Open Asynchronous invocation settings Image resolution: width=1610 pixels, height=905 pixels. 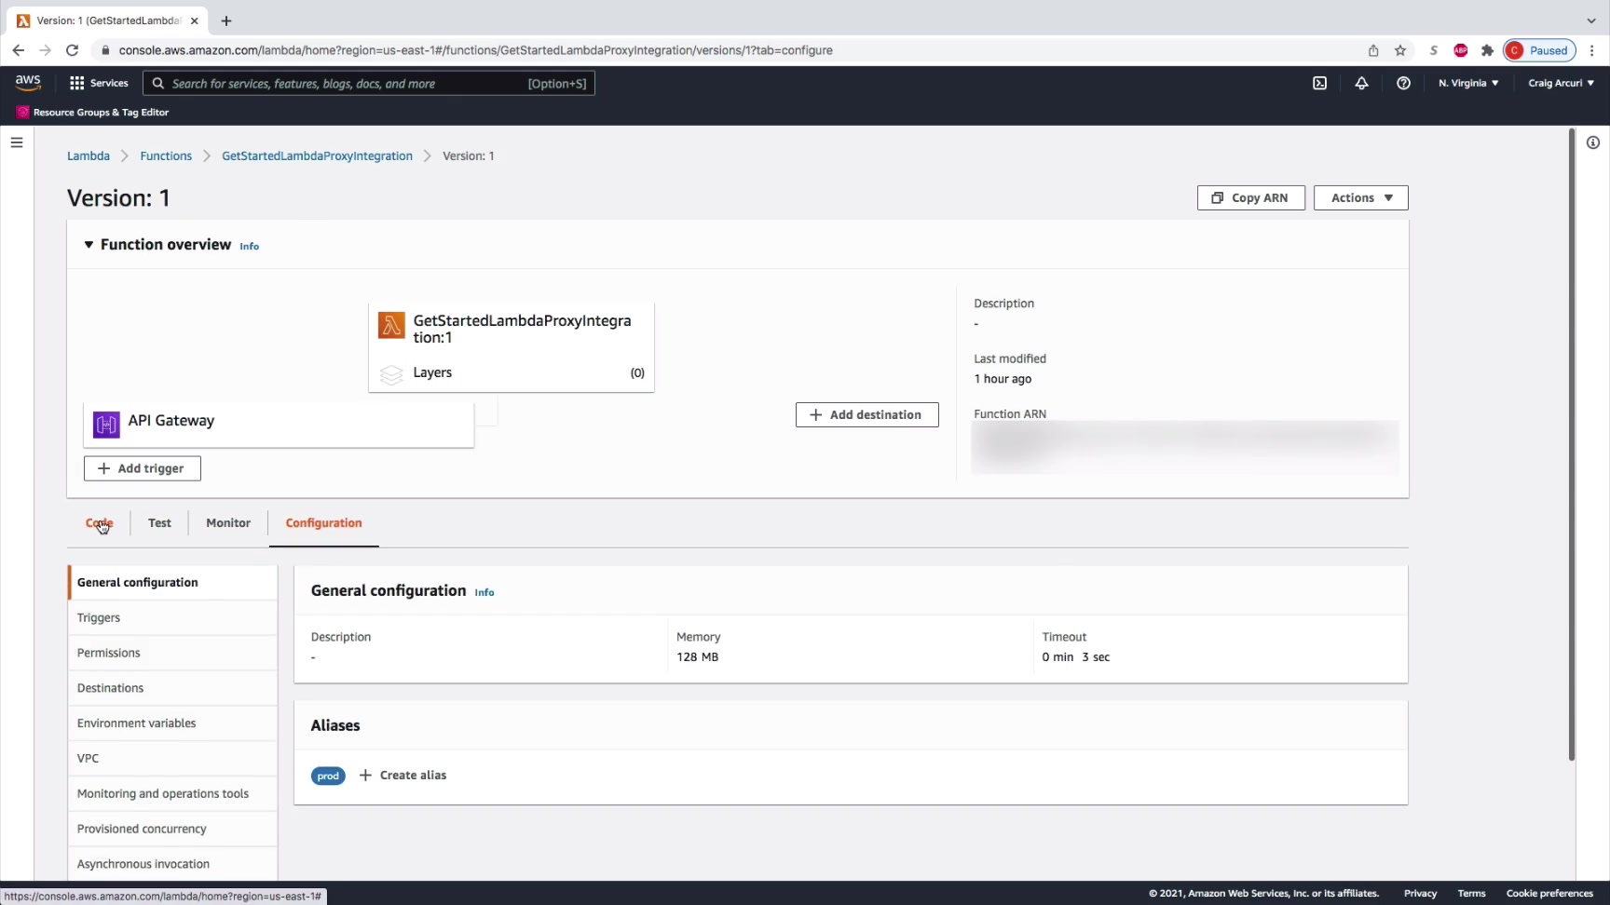click(173, 864)
